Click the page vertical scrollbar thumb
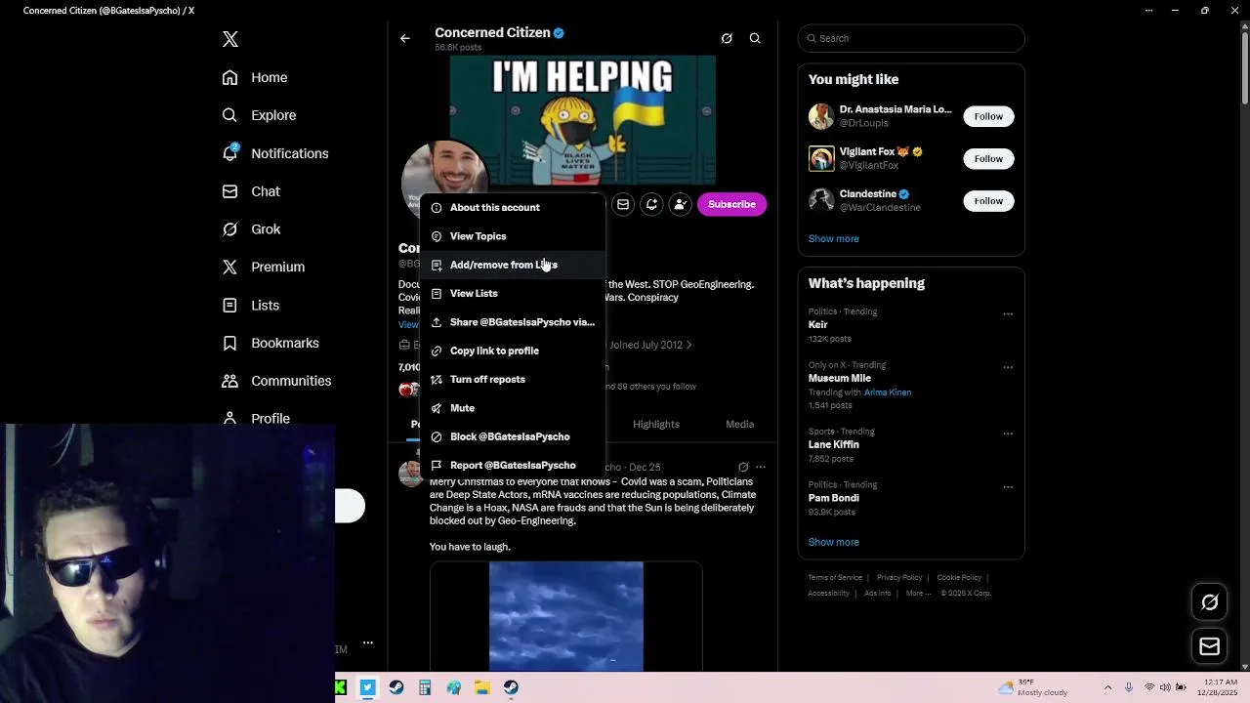 pyautogui.click(x=1244, y=68)
